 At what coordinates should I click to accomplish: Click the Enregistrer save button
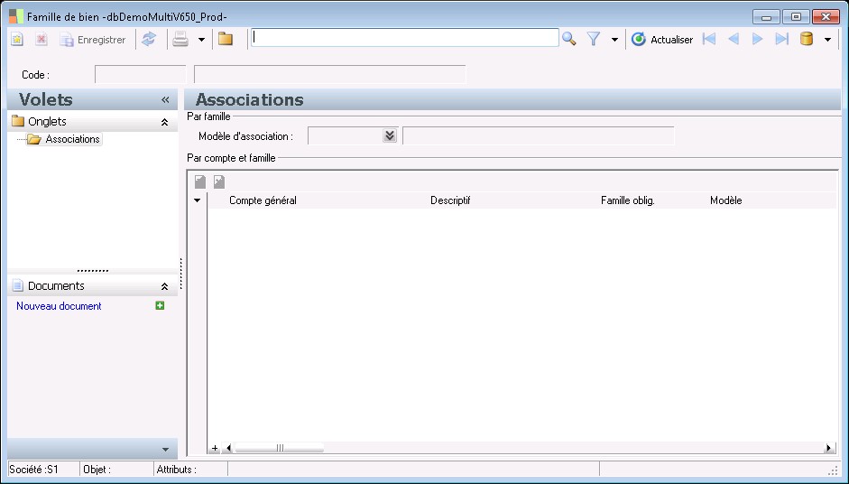[93, 40]
